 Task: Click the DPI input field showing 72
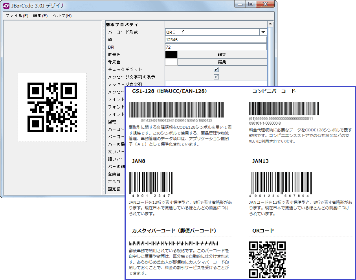[216, 47]
